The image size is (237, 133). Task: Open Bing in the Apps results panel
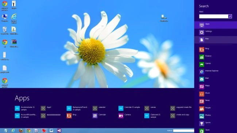pyautogui.click(x=71, y=116)
